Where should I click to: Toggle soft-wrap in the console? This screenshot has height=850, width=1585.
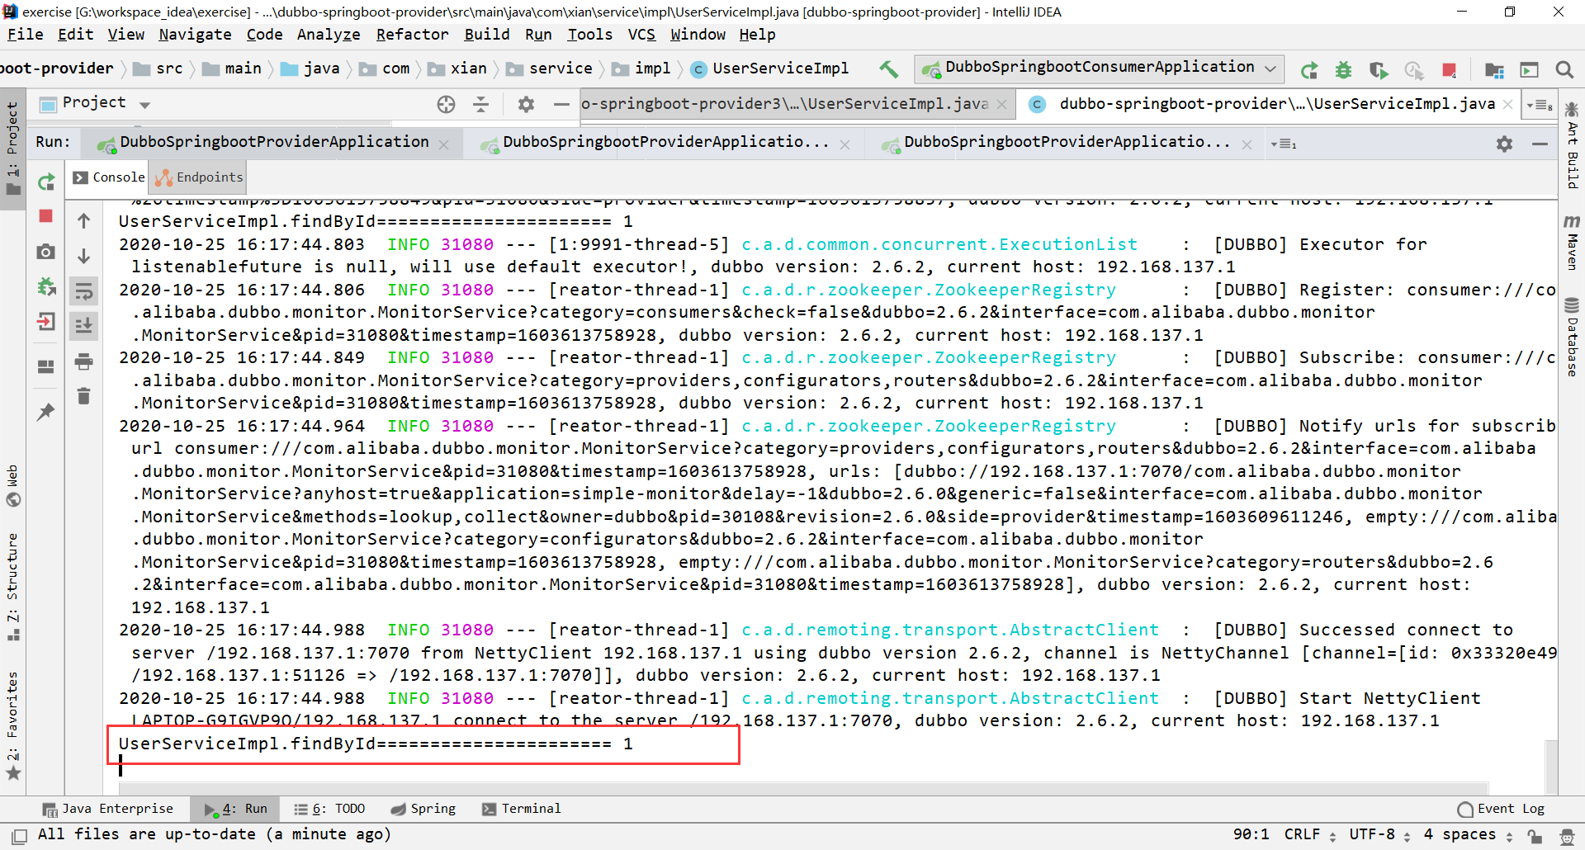click(84, 290)
